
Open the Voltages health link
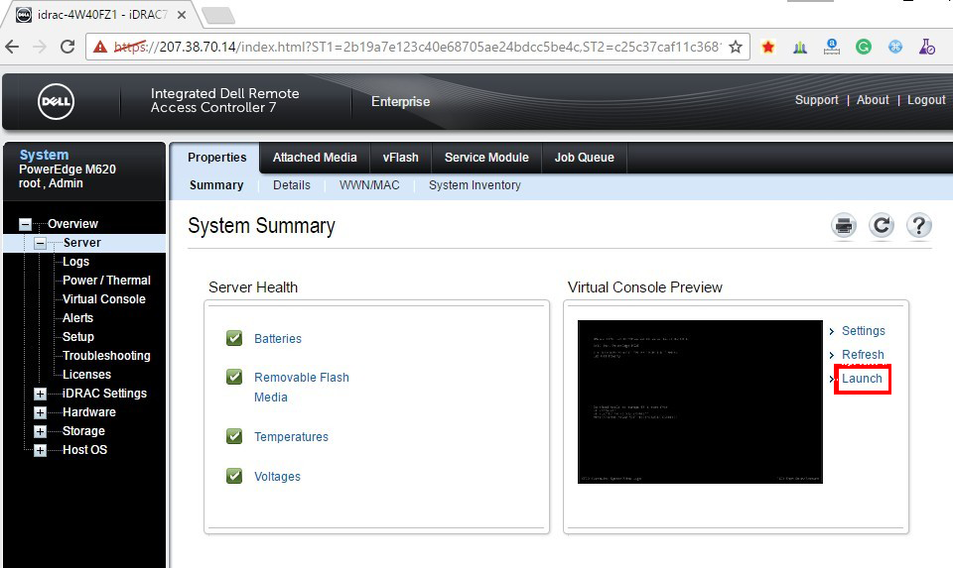[277, 477]
